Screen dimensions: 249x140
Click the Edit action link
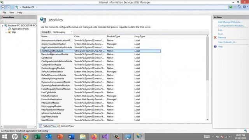coord(221,30)
